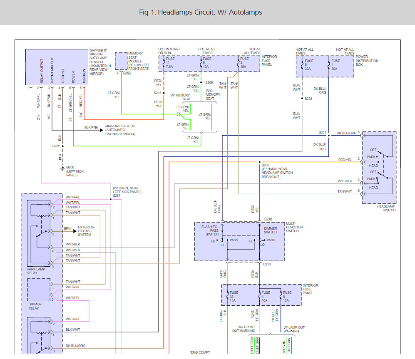Click the "W/O MEMORY SEAT" label

(213, 94)
